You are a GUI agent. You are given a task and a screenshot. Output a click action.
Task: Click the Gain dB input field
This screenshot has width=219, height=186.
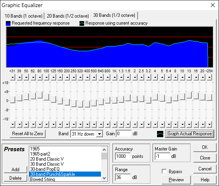coord(124,134)
